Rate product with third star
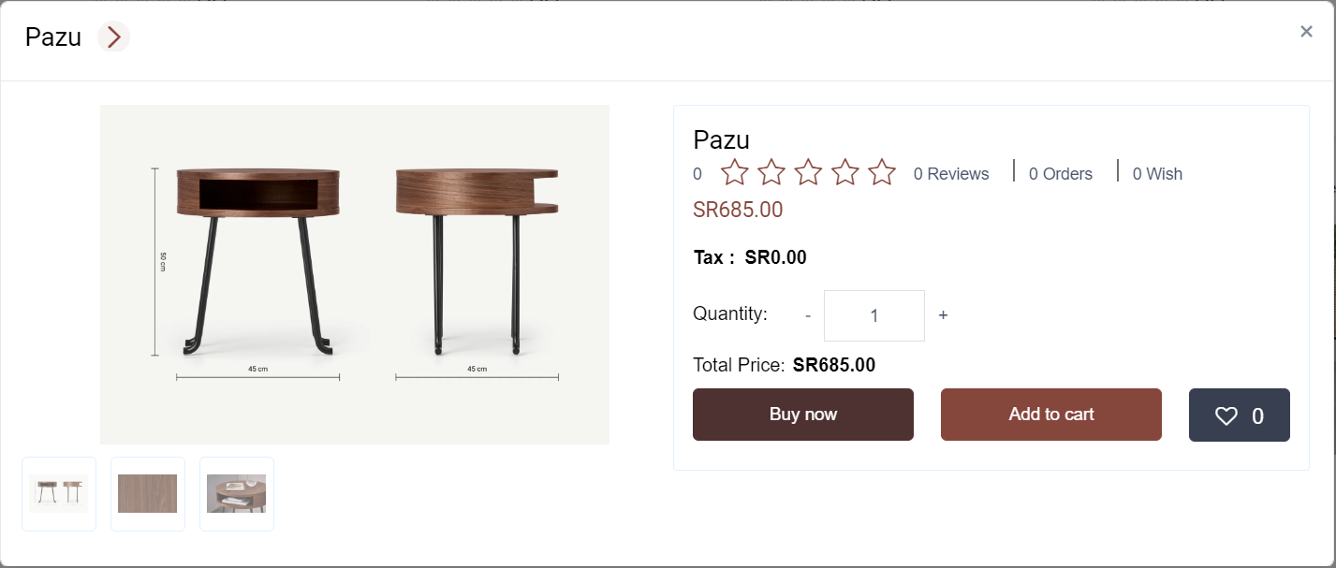Viewport: 1336px width, 568px height. pos(808,173)
